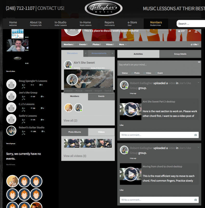Open Repairs Instruments menu item
The image size is (205, 208).
pyautogui.click(x=109, y=23)
